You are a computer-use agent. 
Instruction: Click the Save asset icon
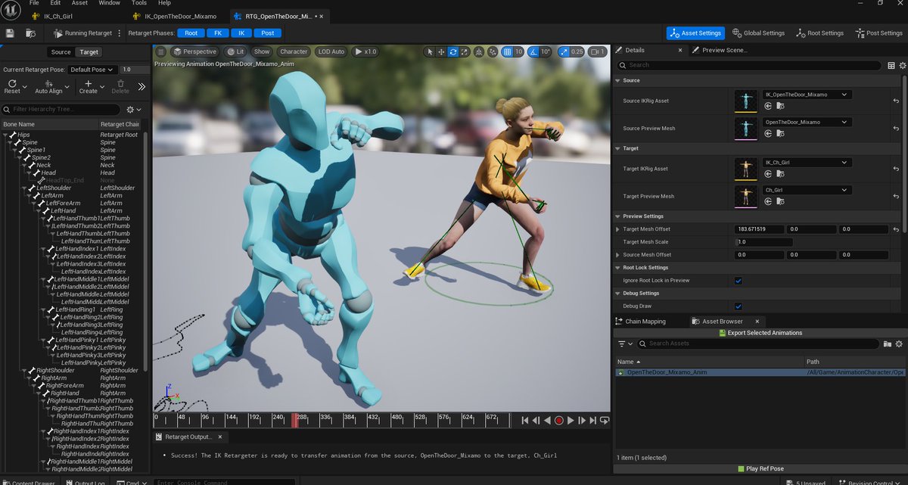click(9, 33)
